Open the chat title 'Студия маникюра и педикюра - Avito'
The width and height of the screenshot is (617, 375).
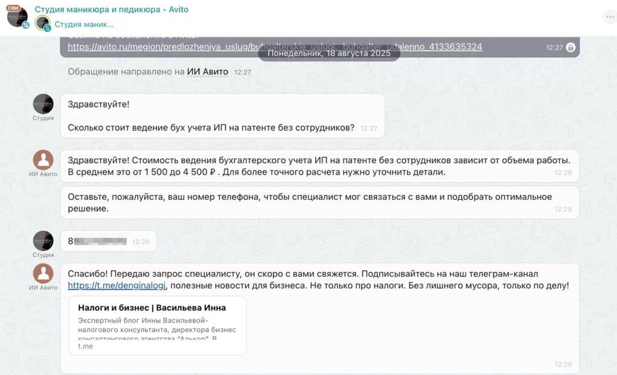pyautogui.click(x=111, y=10)
